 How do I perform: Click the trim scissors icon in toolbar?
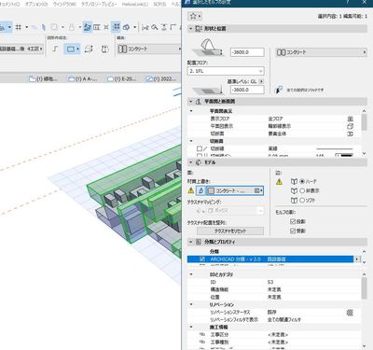point(145,28)
